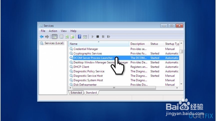Stop Service square button
The width and height of the screenshot is (216, 121).
98,37
